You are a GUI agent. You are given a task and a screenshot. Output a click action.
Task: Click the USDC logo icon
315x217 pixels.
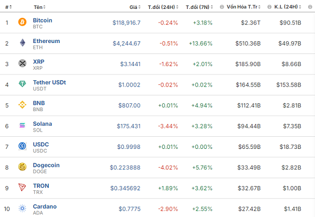point(22,146)
